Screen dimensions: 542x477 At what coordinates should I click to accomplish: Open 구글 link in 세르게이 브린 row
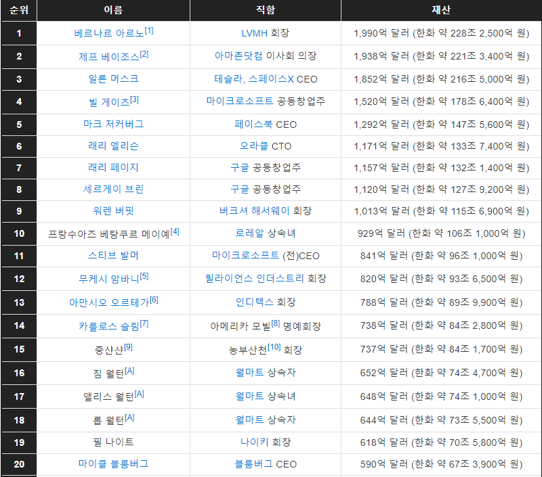240,189
